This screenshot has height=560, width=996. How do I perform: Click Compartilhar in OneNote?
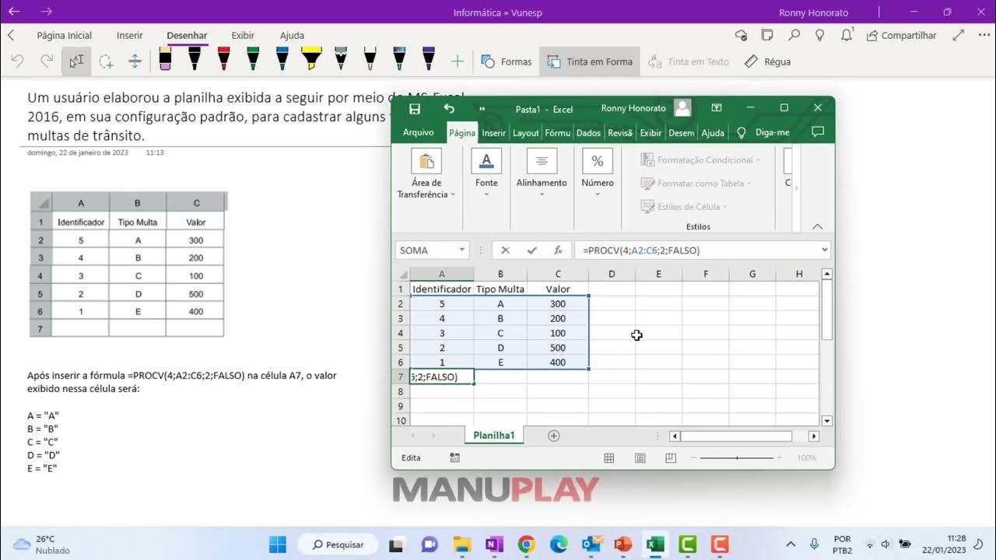point(901,35)
